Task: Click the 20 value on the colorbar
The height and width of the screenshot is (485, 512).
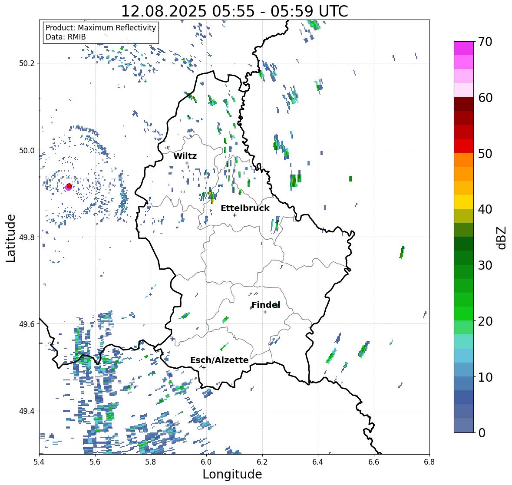Action: point(485,321)
